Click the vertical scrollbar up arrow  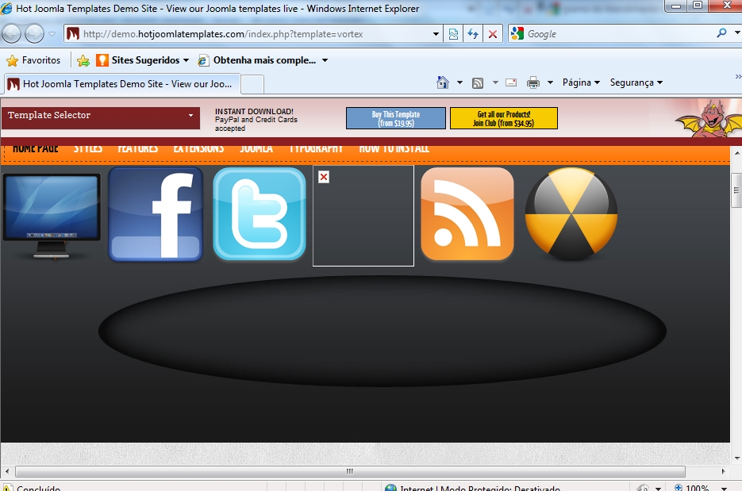[736, 153]
